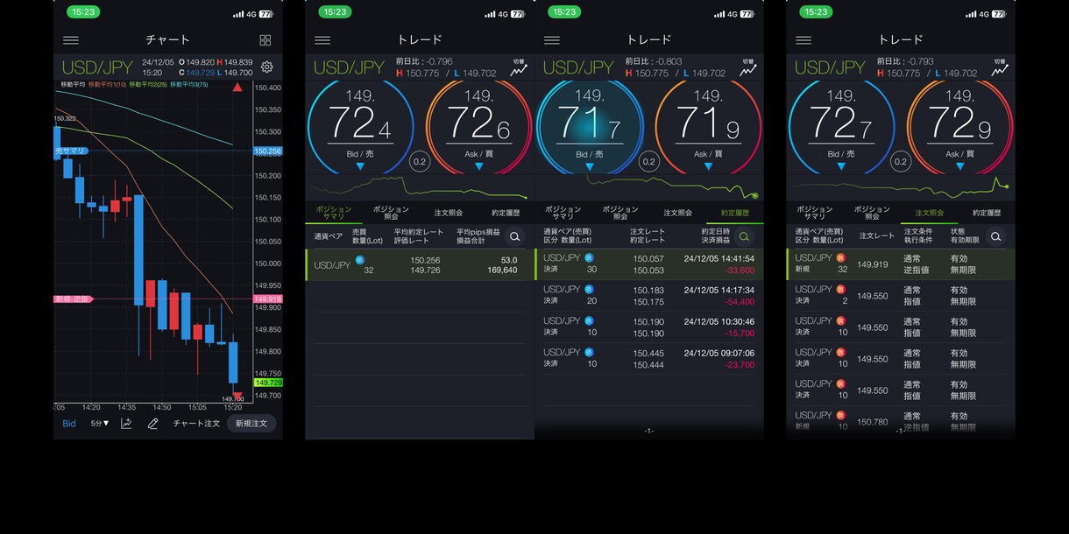
Task: Open ポジションサマリ tab on the 149.727 Bid screen
Action: click(x=815, y=213)
